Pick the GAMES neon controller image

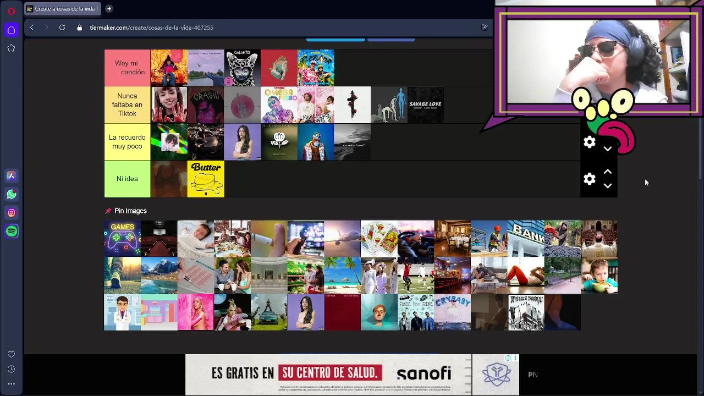click(x=122, y=239)
